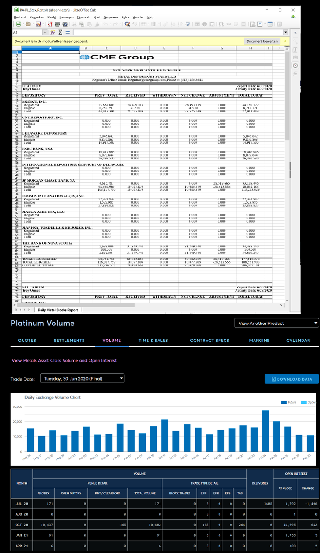Viewport: 320px width, 553px height.
Task: Click the Freeze Rows and Columns icon
Action: click(x=260, y=24)
